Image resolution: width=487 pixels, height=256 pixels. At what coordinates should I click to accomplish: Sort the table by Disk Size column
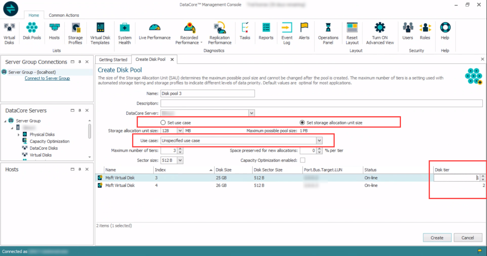click(x=233, y=170)
